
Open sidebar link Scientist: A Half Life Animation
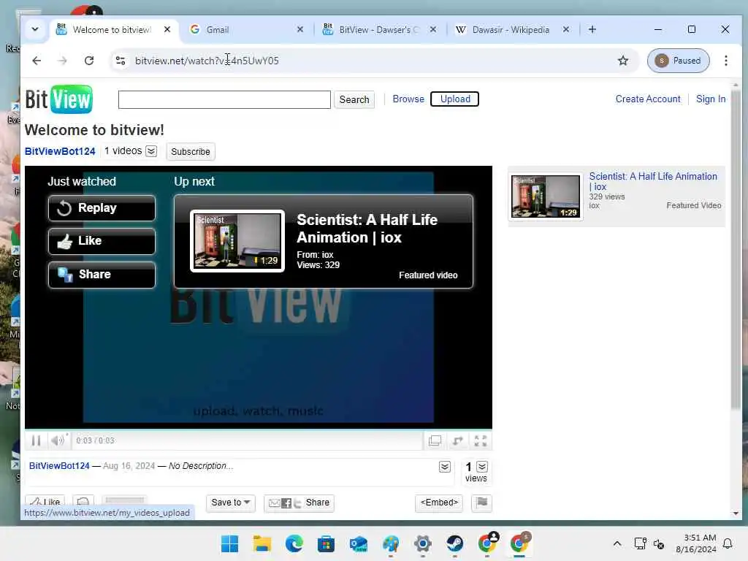tap(652, 181)
